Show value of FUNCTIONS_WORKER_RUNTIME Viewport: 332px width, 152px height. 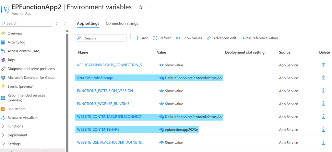tap(171, 104)
